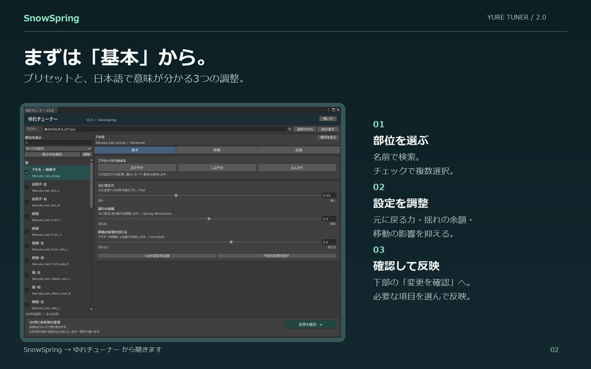Click the 移動の影響を抑える slider handle
The width and height of the screenshot is (591, 369).
click(x=231, y=242)
